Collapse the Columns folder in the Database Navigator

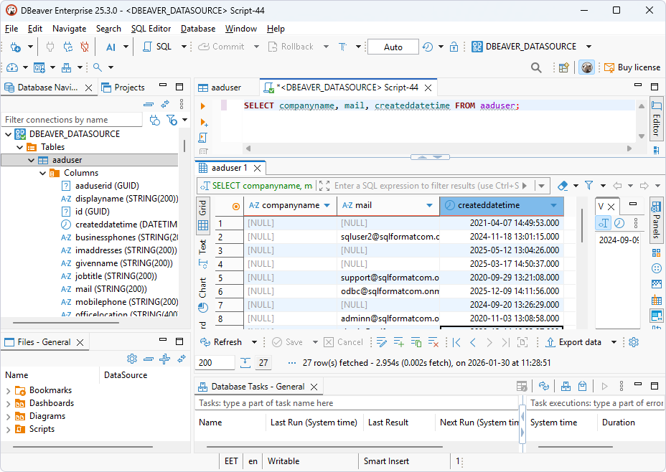pyautogui.click(x=42, y=172)
